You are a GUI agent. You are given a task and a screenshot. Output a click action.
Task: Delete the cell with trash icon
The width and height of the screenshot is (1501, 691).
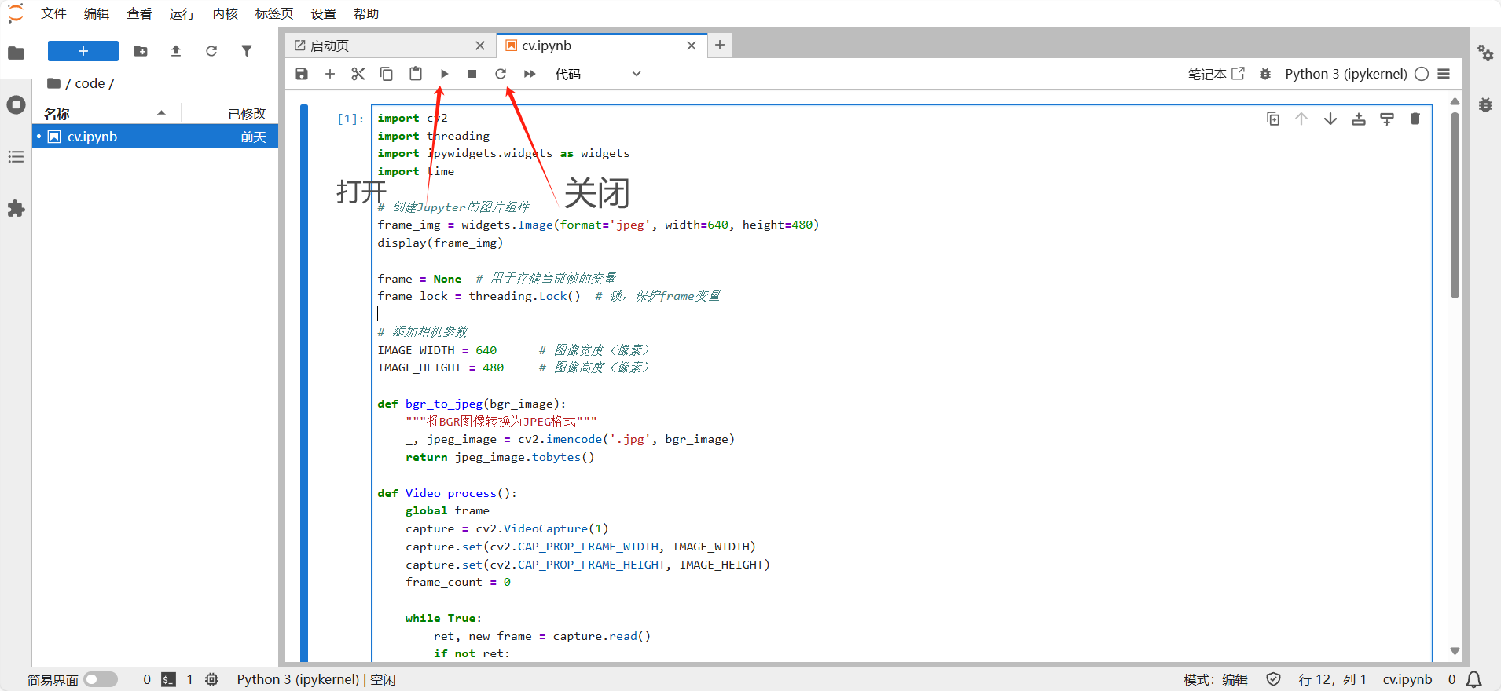coord(1415,119)
